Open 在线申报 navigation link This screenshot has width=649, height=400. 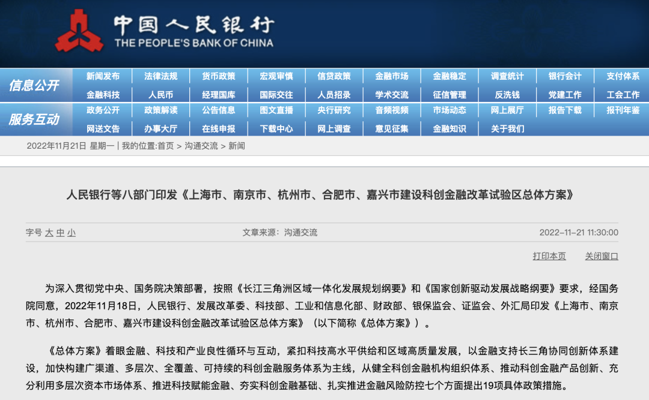coord(219,128)
